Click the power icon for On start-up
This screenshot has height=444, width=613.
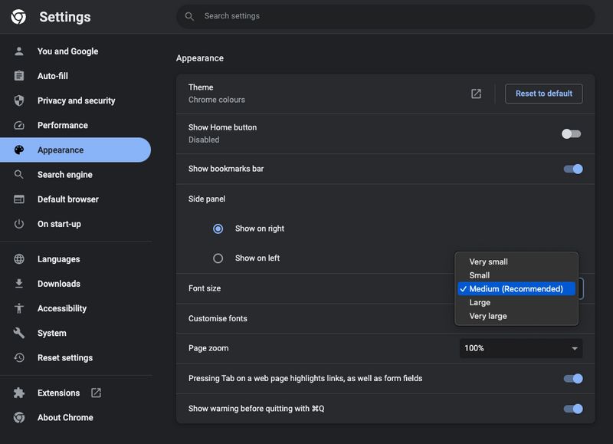click(x=18, y=224)
